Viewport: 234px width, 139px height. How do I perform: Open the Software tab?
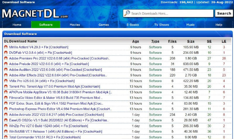click(46, 25)
